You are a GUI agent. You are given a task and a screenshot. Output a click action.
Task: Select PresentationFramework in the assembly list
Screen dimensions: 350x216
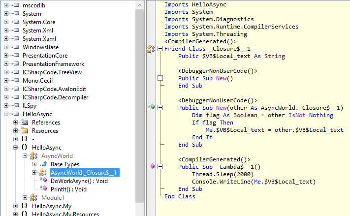[53, 64]
